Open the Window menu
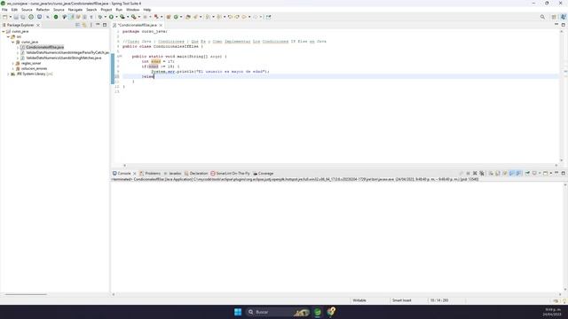Image resolution: width=568 pixels, height=319 pixels. 132,10
